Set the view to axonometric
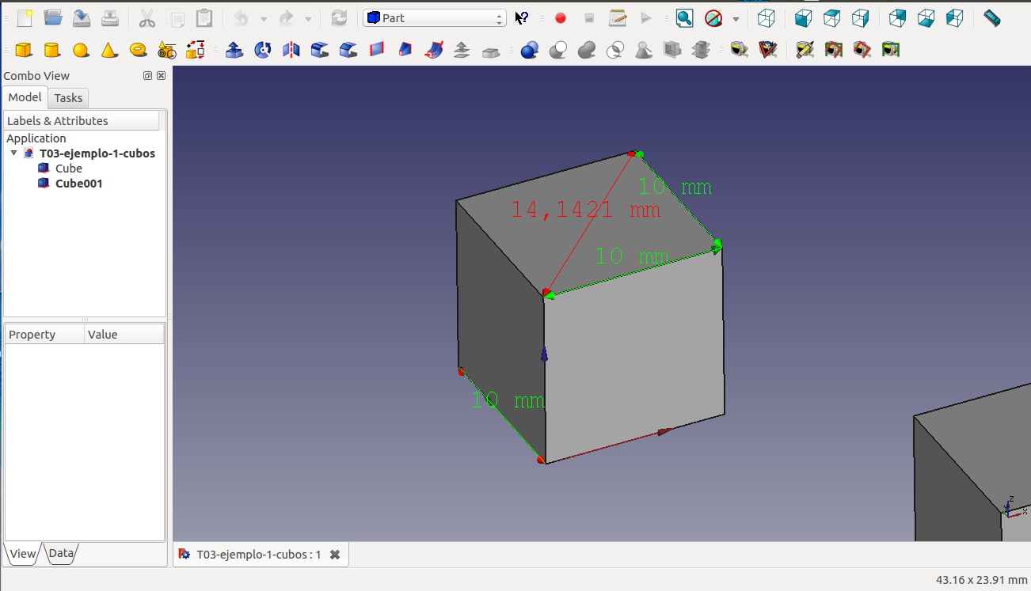Image resolution: width=1031 pixels, height=591 pixels. pos(766,18)
